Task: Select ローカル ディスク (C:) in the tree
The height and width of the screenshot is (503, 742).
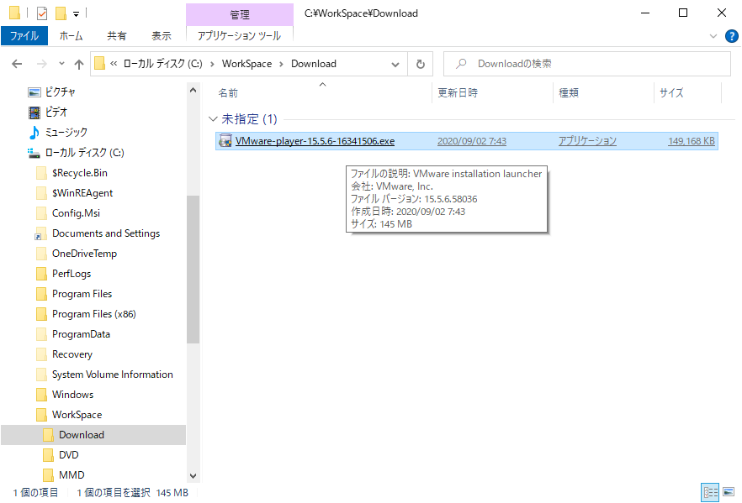Action: pyautogui.click(x=84, y=153)
